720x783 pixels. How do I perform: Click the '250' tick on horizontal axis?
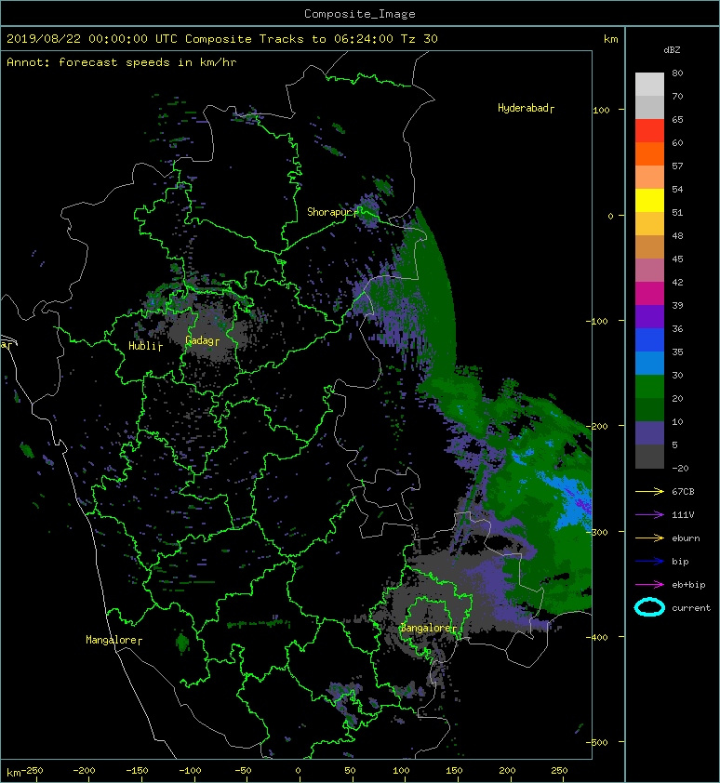[x=559, y=771]
